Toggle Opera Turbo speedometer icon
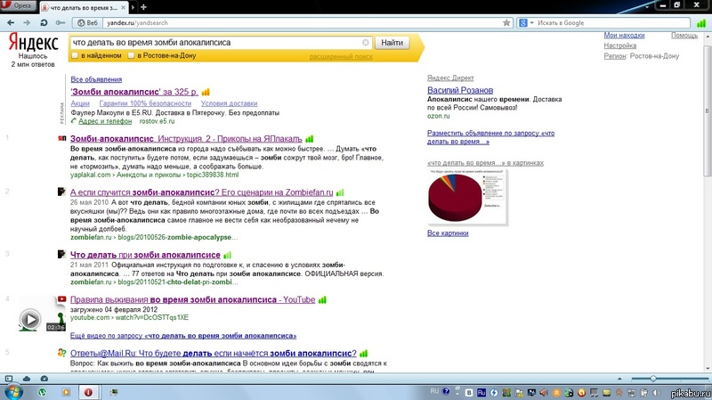Screen dimensions: 712x400 pos(44,379)
